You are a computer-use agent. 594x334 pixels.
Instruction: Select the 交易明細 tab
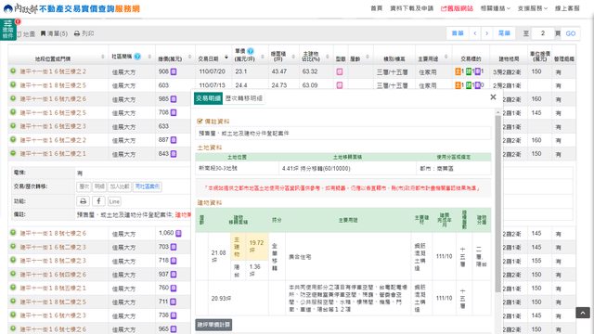[208, 98]
